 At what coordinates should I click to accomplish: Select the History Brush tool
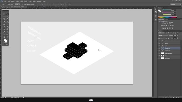[7, 24]
